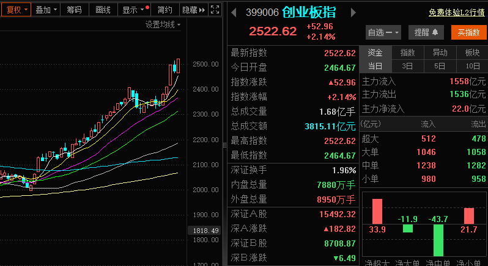Screen dimensions: 488x266
Task: Open the 显示 display dropdown
Action: pyautogui.click(x=133, y=10)
